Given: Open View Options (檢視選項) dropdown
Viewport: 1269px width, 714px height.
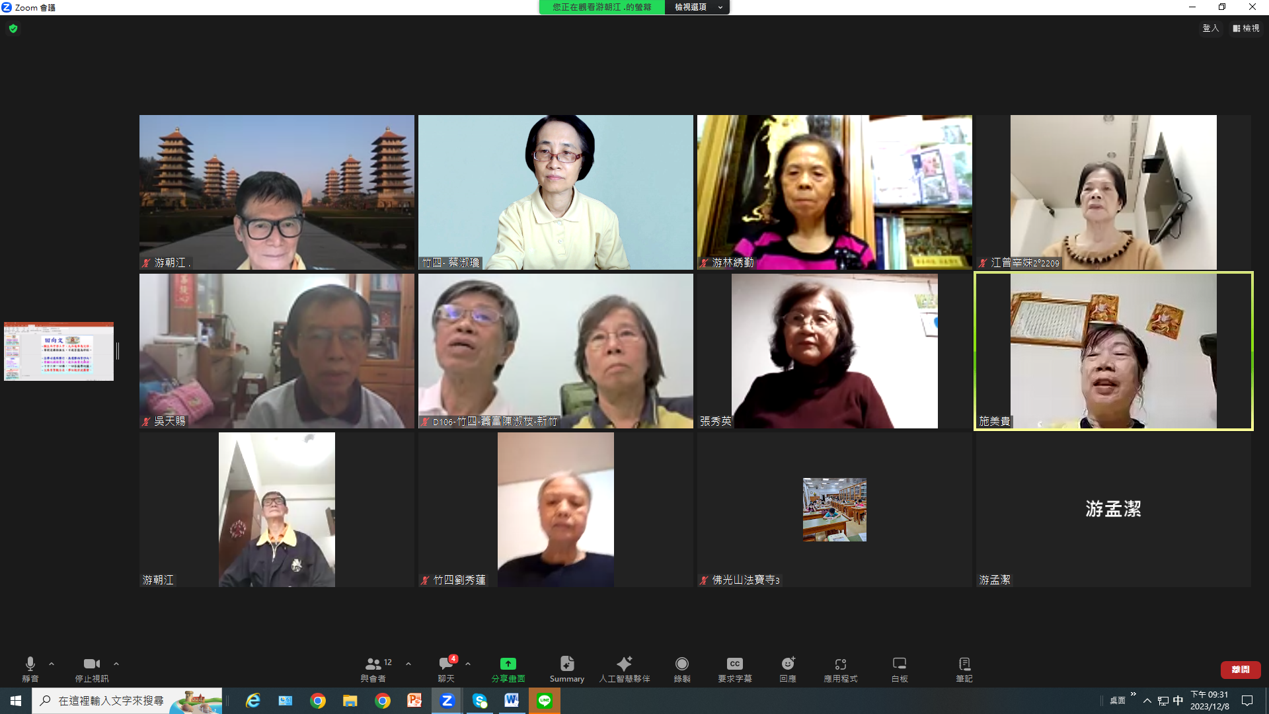Looking at the screenshot, I should [x=697, y=7].
